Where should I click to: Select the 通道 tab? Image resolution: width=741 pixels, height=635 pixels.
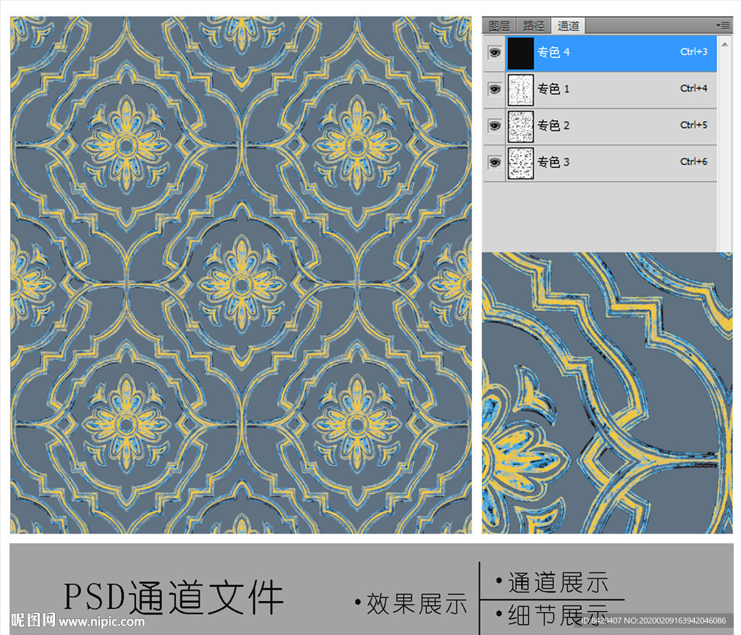(568, 26)
